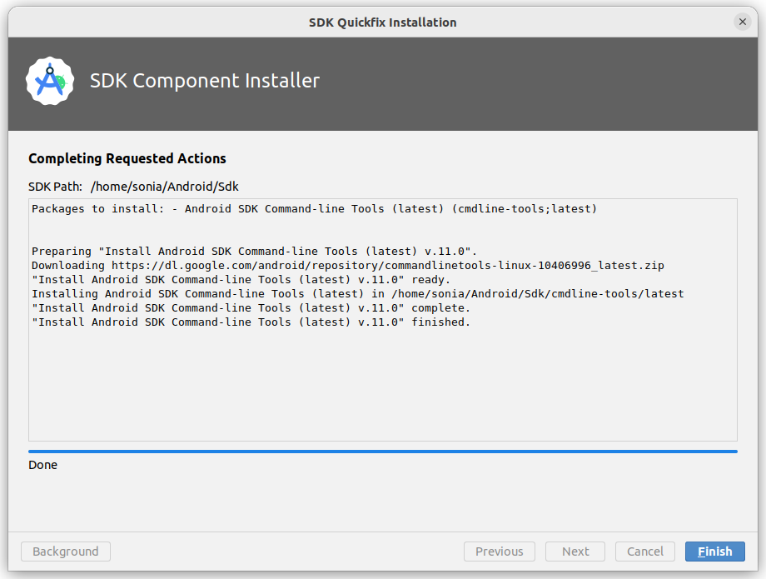Image resolution: width=766 pixels, height=579 pixels.
Task: Click the 'Done' status text
Action: click(x=43, y=465)
